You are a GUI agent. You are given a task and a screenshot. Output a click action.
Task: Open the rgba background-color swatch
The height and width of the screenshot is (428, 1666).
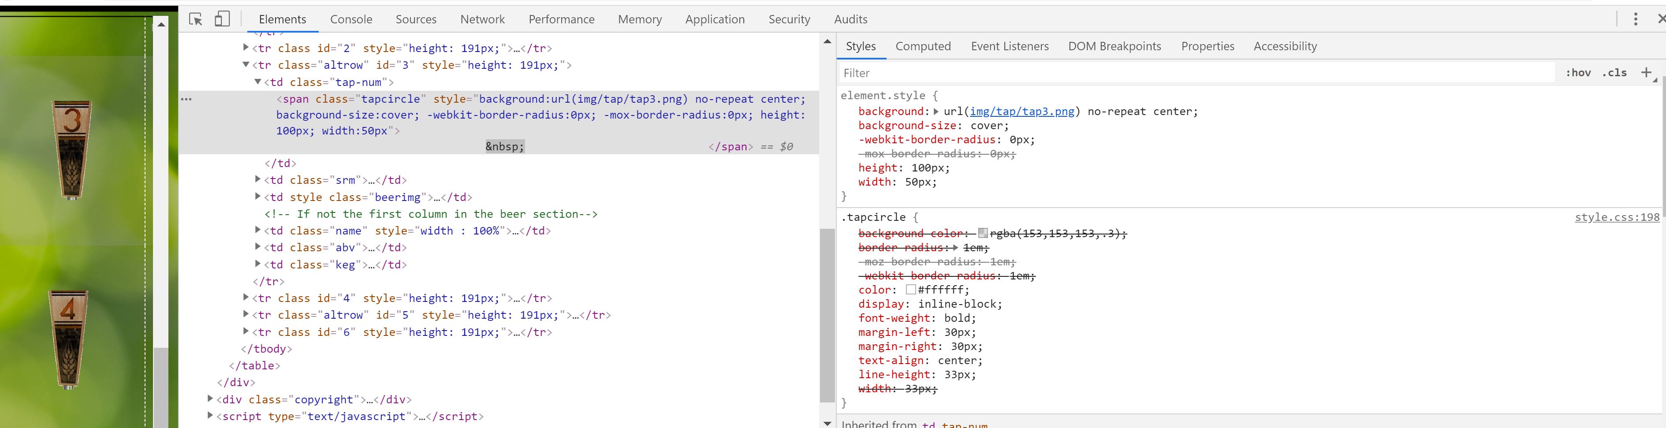983,233
